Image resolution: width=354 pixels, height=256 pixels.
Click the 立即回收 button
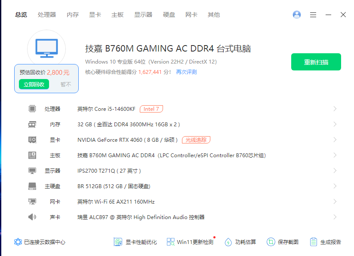tap(34, 84)
